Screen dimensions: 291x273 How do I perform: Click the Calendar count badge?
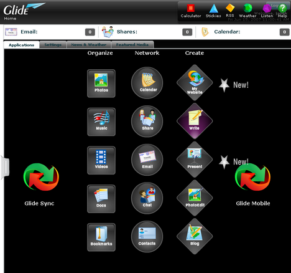[x=284, y=32]
